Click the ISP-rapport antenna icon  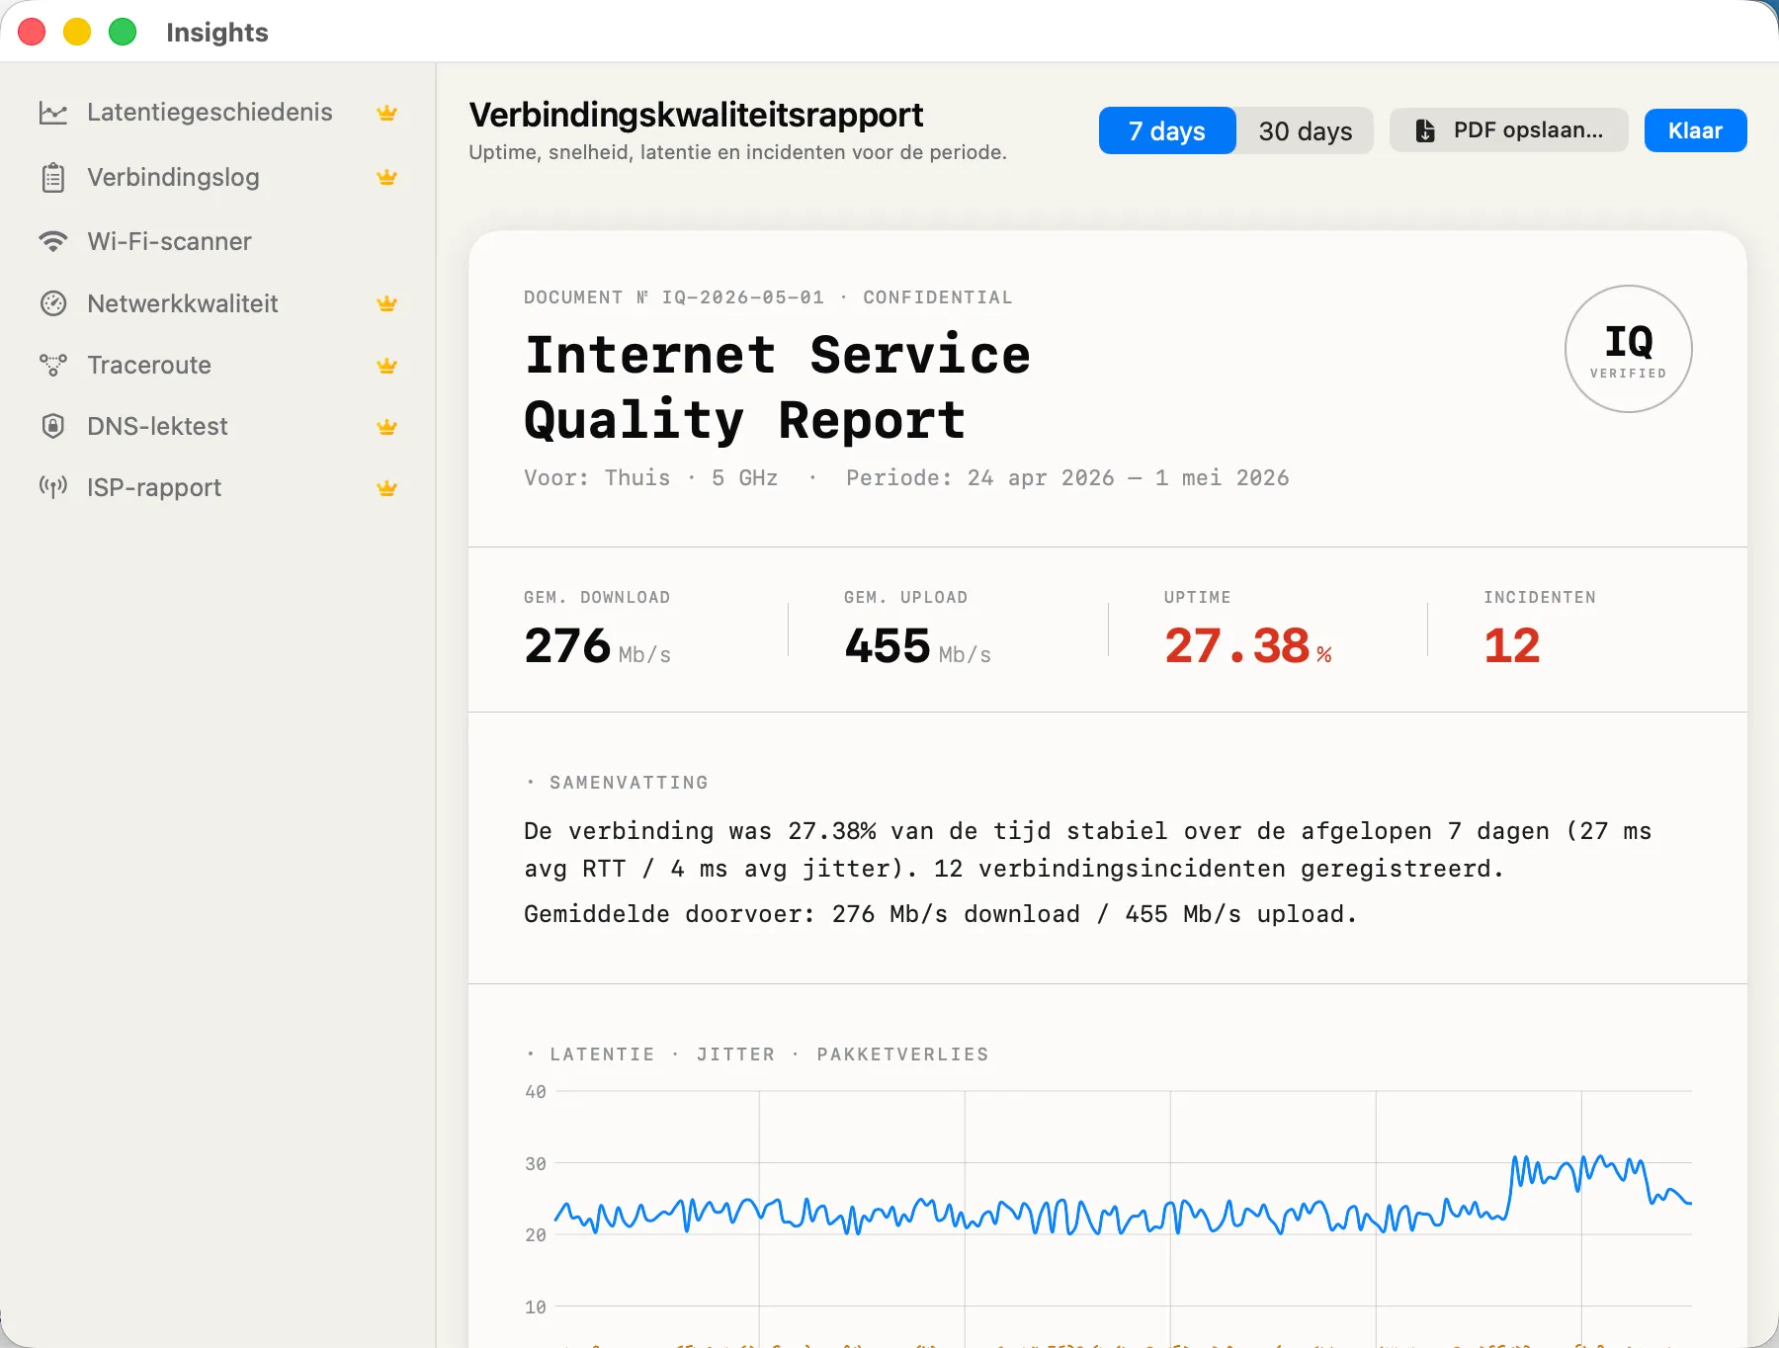(53, 487)
